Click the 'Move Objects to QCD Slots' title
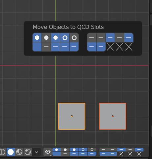Image resolution: width=152 pixels, height=159 pixels. coord(68,27)
